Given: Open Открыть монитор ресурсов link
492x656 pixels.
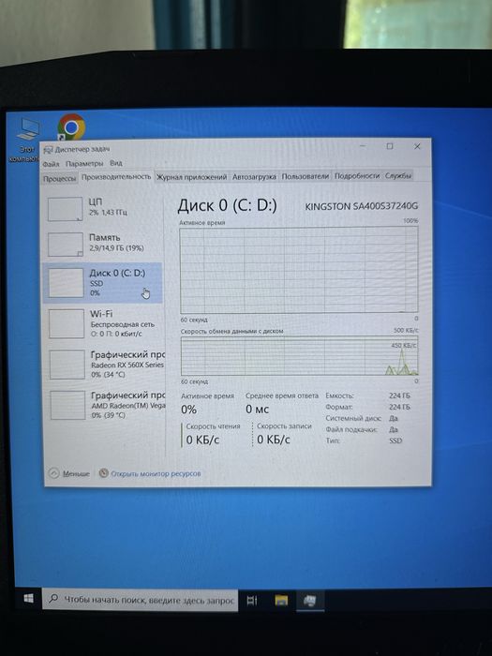Looking at the screenshot, I should pyautogui.click(x=156, y=473).
